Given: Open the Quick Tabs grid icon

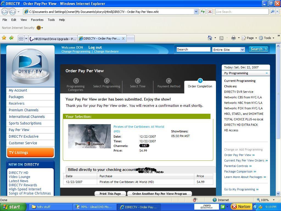Looking at the screenshot, I should pos(21,38).
